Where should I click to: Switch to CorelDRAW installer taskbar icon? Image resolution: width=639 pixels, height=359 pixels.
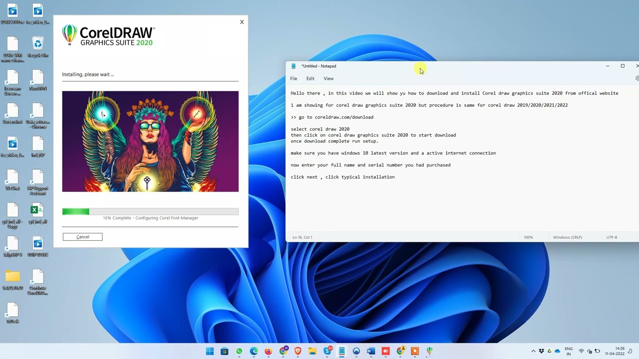429,351
